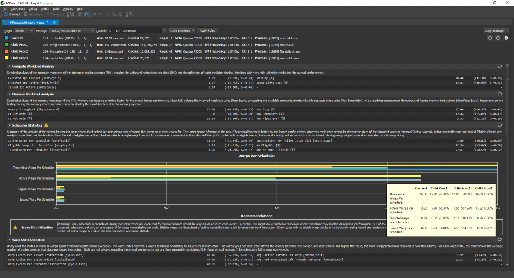
Task: Collapse the Compute Workload Analysis section
Action: tap(9, 66)
